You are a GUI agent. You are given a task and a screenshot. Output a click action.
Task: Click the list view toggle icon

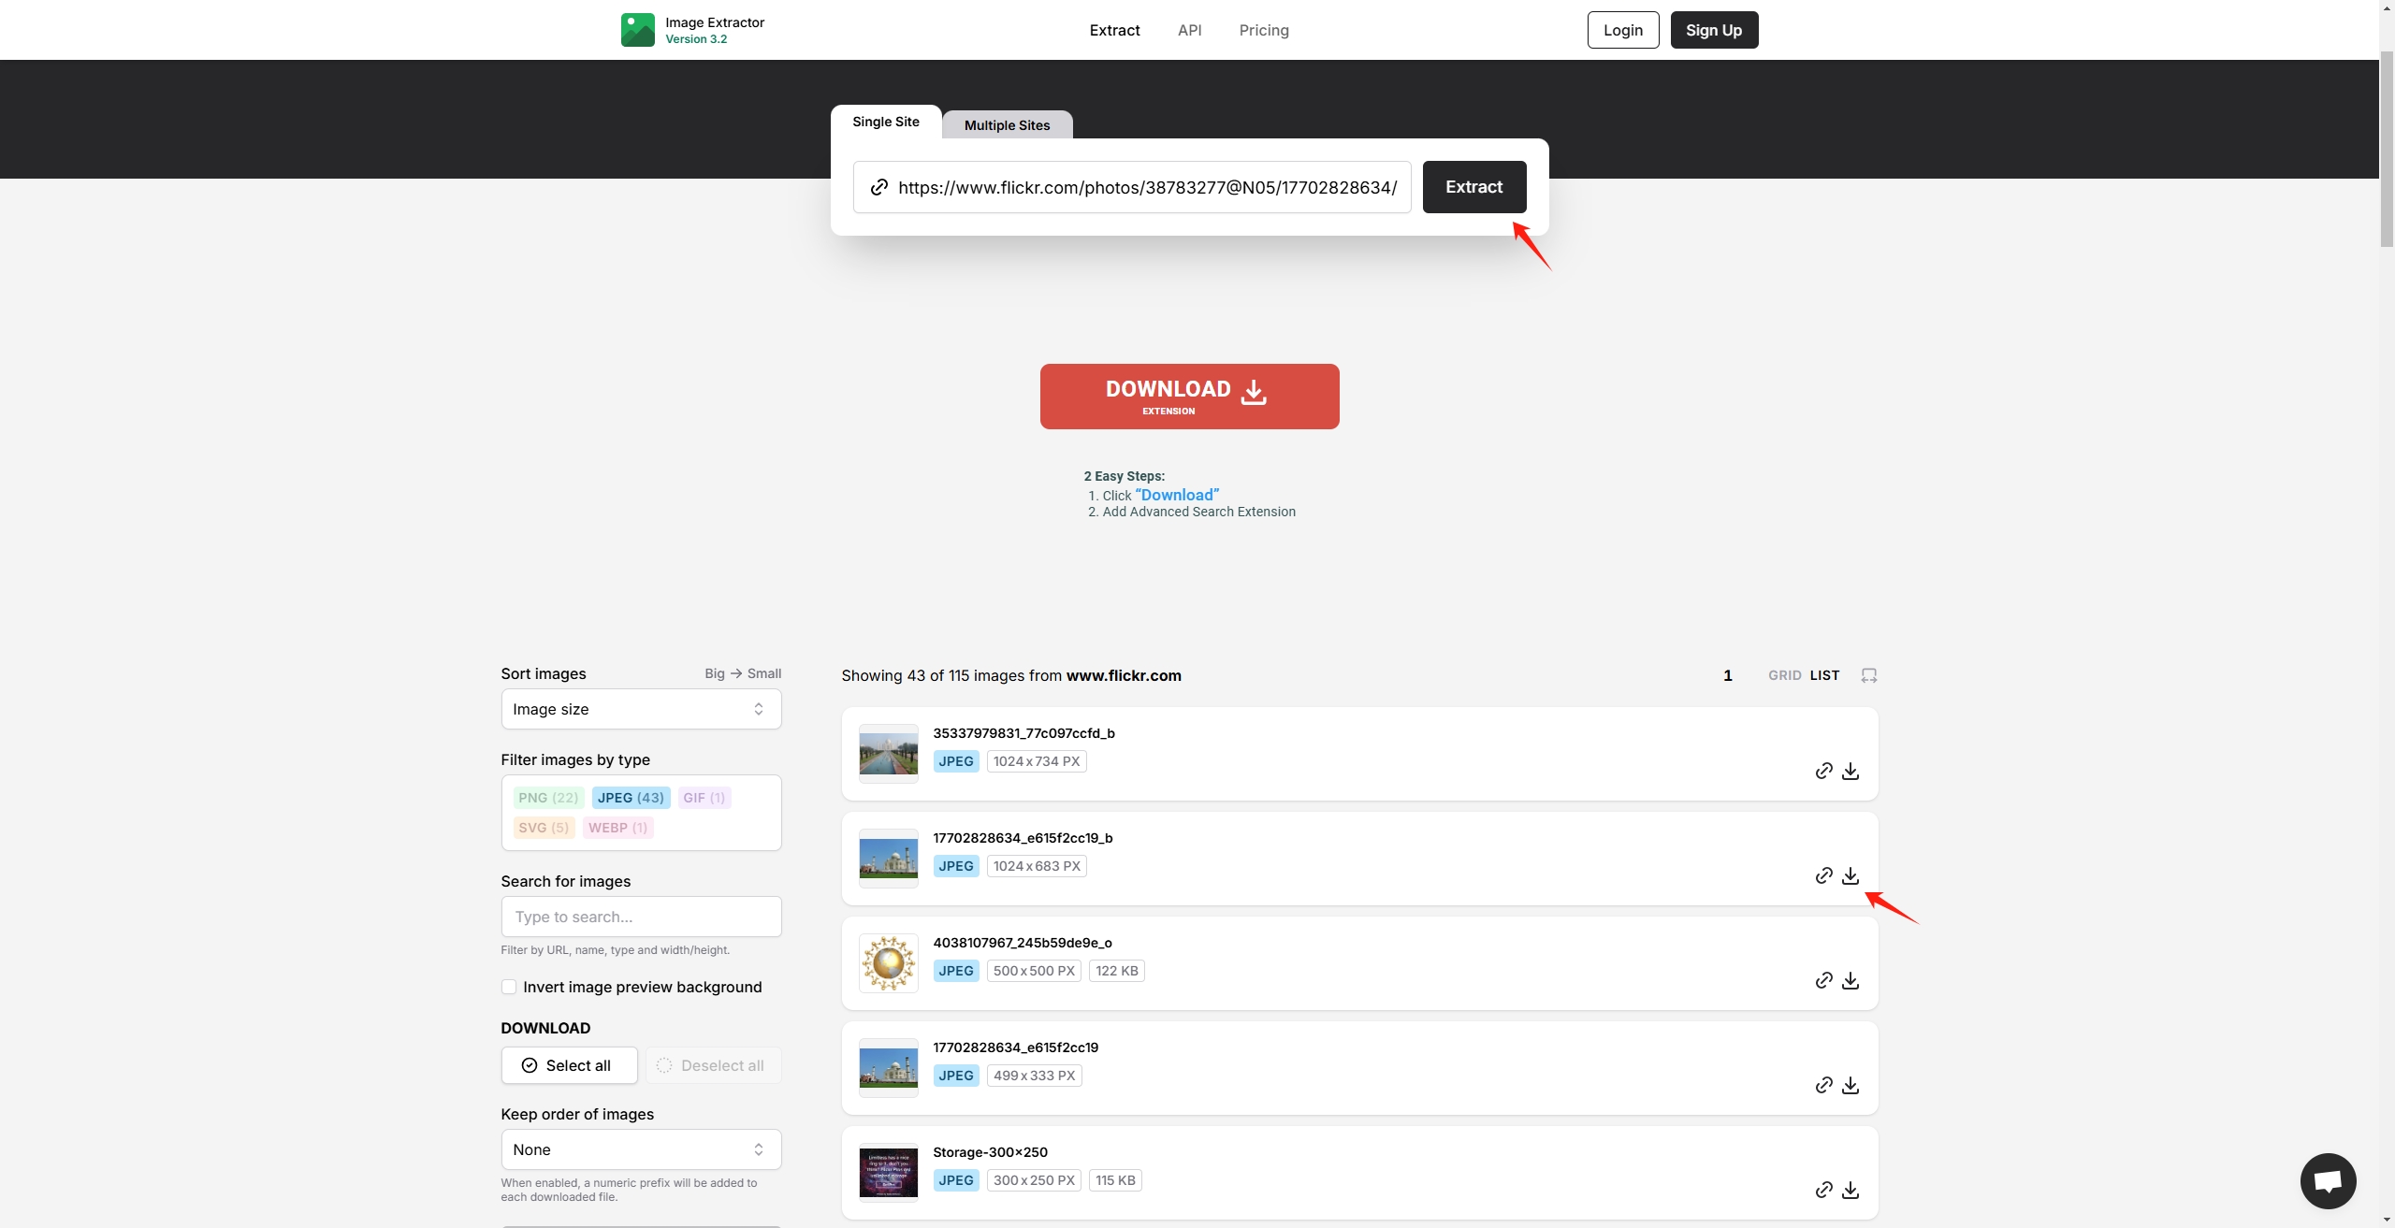coord(1825,676)
